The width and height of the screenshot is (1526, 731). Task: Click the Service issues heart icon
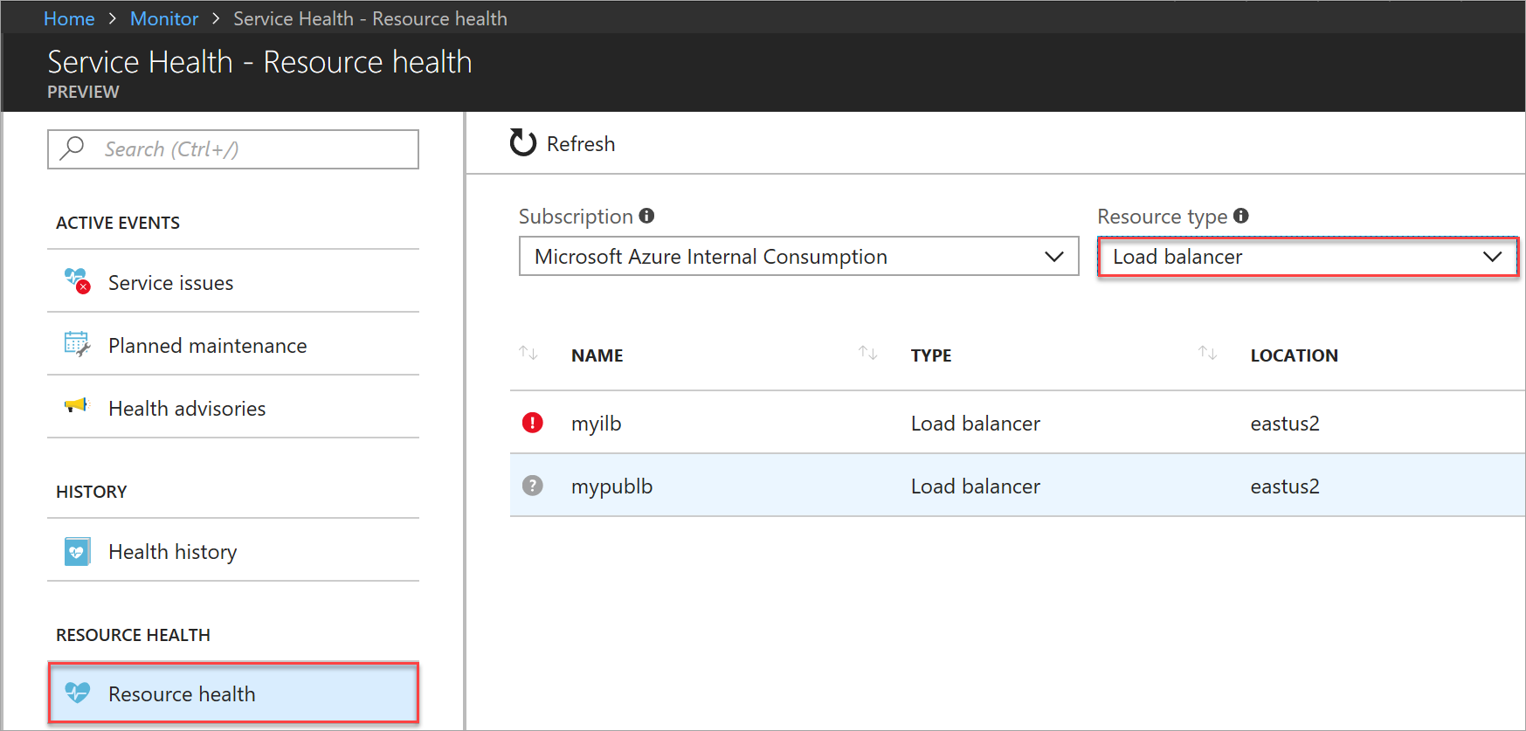pyautogui.click(x=77, y=281)
